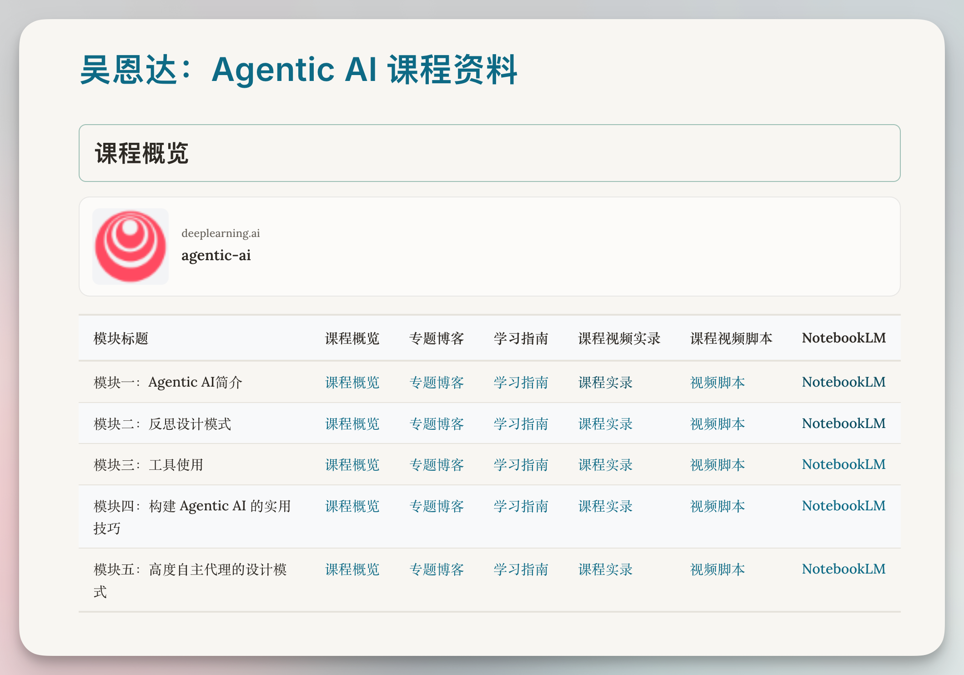
Task: Click the deeplearning.ai red logo thumbnail
Action: click(x=131, y=247)
